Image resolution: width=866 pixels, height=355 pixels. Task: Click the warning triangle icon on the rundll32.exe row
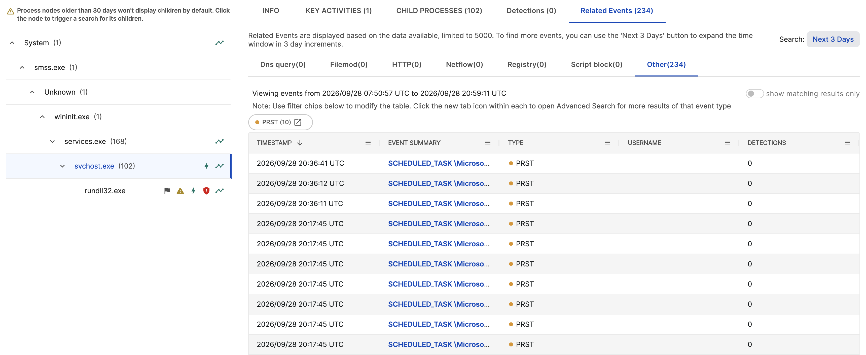(180, 191)
